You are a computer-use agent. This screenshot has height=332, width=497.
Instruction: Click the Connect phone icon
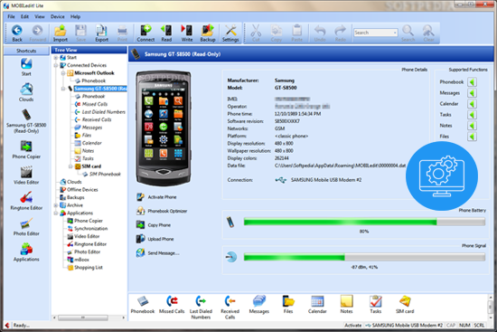tap(145, 33)
